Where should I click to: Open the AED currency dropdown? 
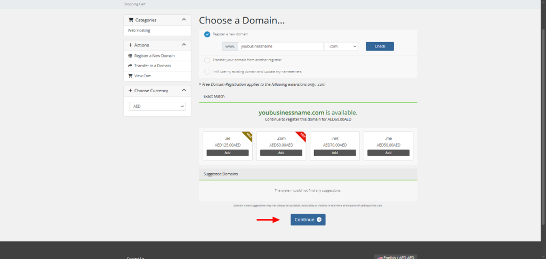pos(157,106)
